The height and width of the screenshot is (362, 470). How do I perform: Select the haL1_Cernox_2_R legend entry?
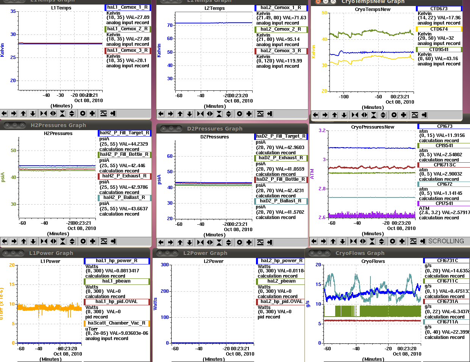128,29
